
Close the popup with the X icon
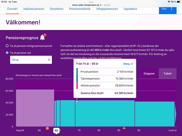[x=132, y=64]
